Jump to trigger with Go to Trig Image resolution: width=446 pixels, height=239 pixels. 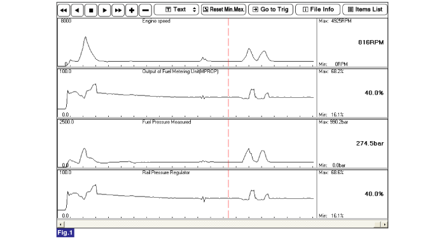tap(271, 10)
